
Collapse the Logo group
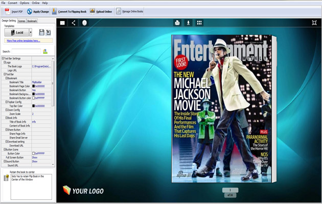(5, 62)
